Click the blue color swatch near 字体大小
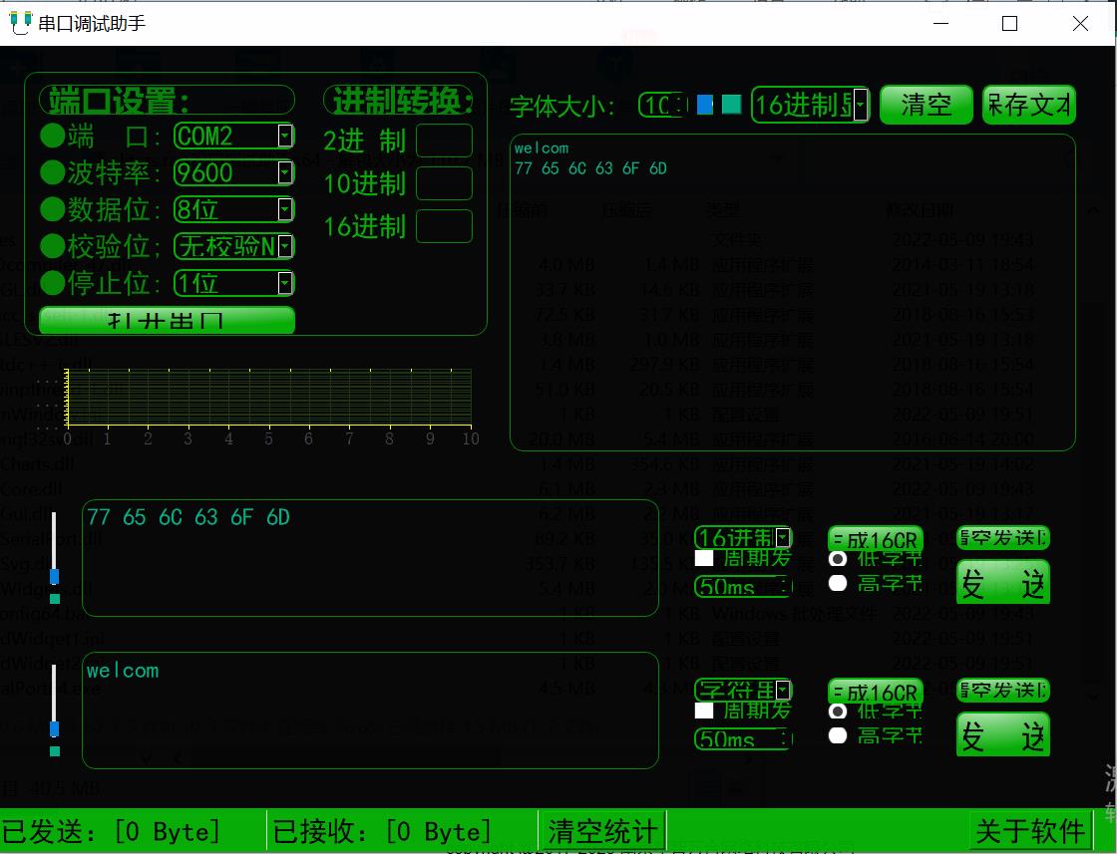 [705, 104]
